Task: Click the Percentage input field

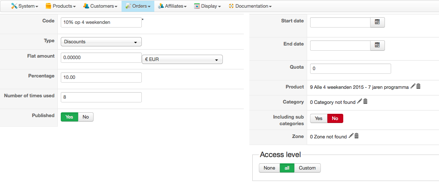Action: point(101,77)
